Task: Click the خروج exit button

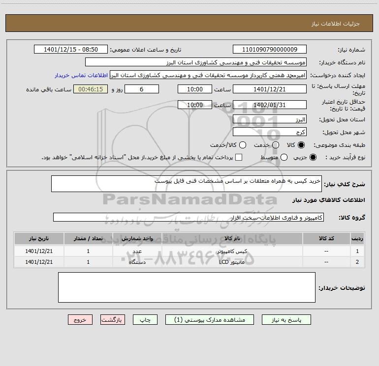Action: coord(80,320)
